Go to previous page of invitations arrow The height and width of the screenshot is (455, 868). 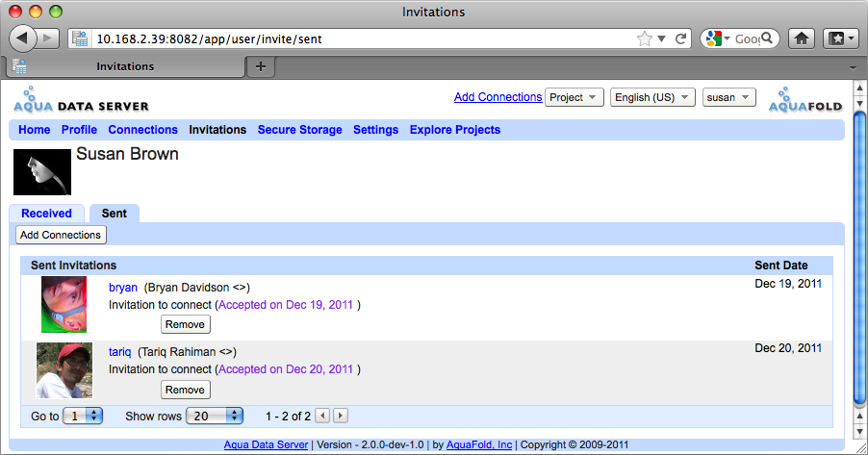click(322, 416)
